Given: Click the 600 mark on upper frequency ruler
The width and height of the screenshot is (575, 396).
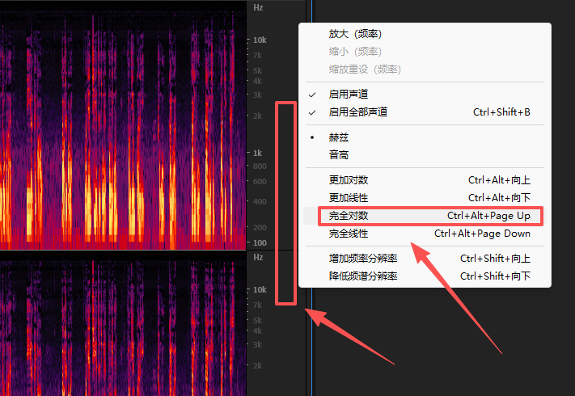Looking at the screenshot, I should pos(260,181).
